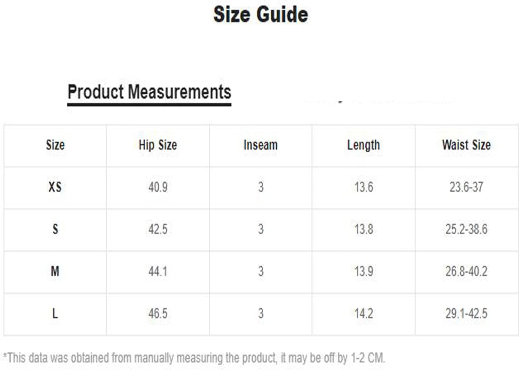Click hip size value 40.9
The height and width of the screenshot is (370, 520).
(x=158, y=187)
